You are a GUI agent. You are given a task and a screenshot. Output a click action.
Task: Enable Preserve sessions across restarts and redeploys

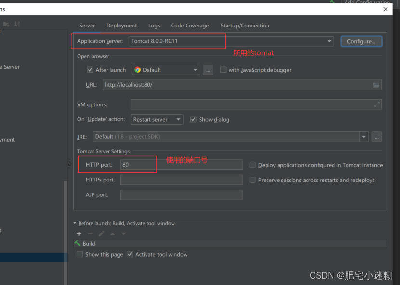tap(253, 180)
